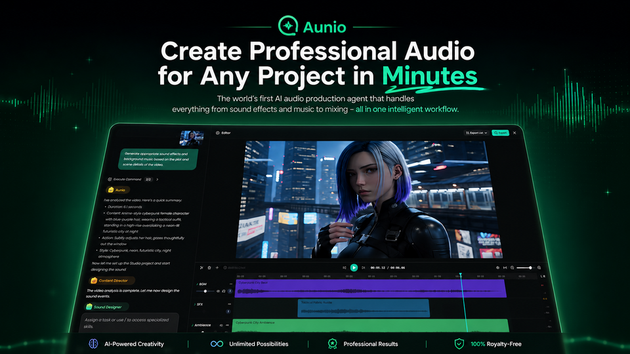
Task: Select the Tactical Fabric Rustle clip
Action: (x=364, y=308)
